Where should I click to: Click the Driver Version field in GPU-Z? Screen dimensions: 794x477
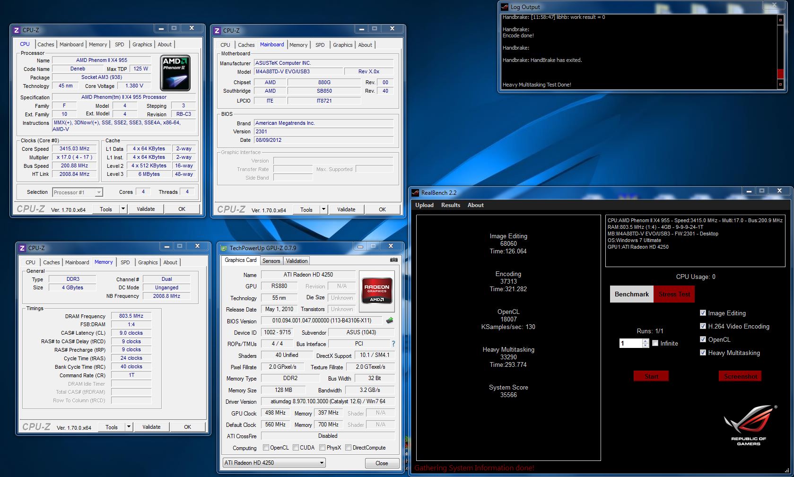(328, 401)
